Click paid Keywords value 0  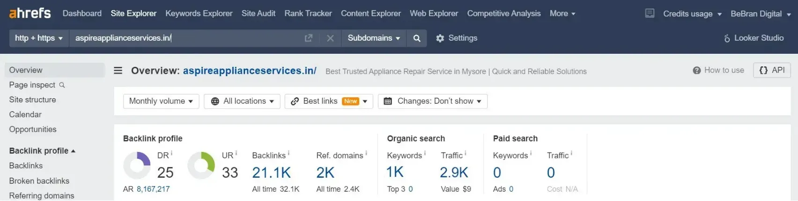(497, 172)
